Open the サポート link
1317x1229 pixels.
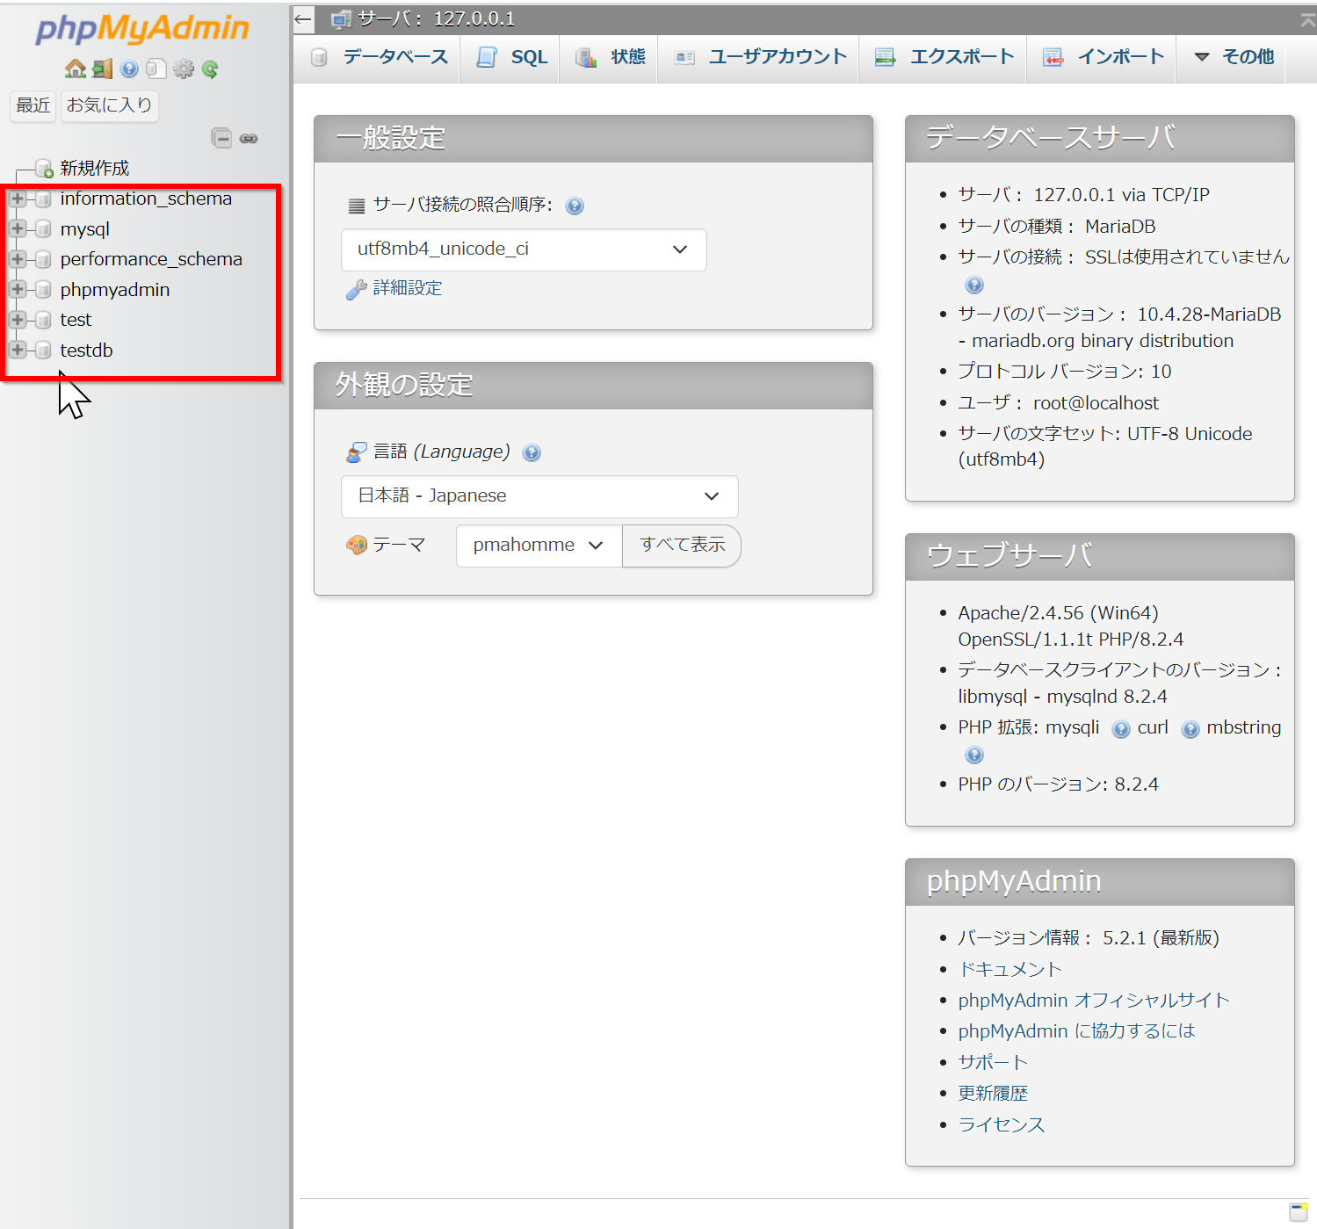pos(993,1062)
